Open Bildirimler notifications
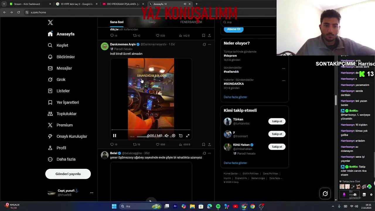Viewport: 375px width, 211px height. (61, 57)
